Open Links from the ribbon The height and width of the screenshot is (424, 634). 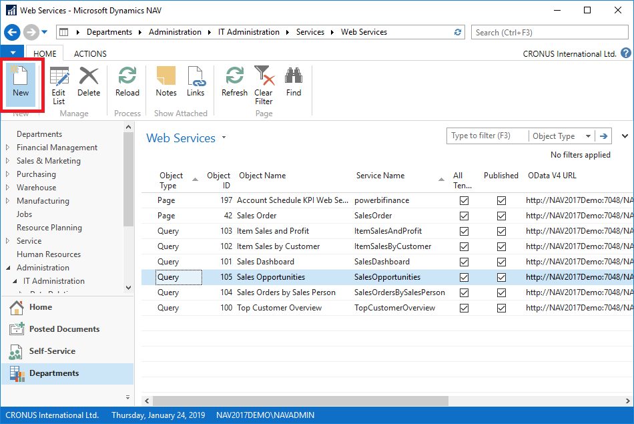[x=196, y=81]
